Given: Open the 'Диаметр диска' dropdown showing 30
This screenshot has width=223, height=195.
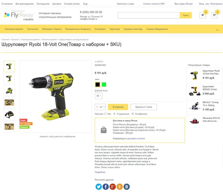Looking at the screenshot, I should coord(99,96).
